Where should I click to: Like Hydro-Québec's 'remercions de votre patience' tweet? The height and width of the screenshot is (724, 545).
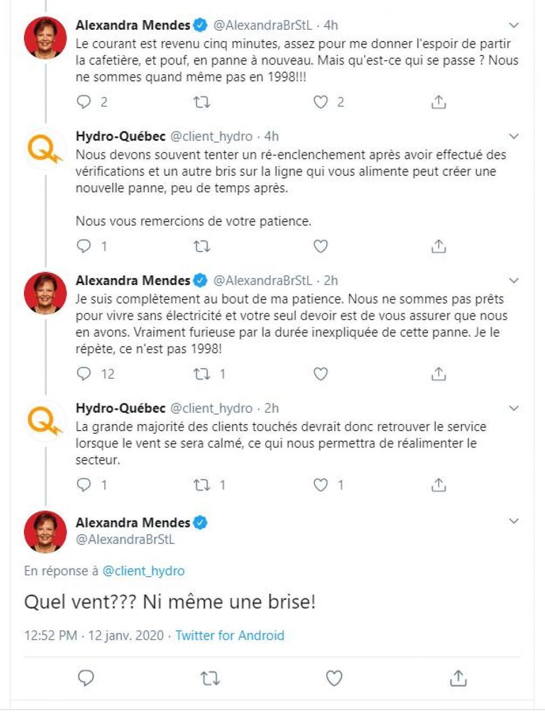320,246
